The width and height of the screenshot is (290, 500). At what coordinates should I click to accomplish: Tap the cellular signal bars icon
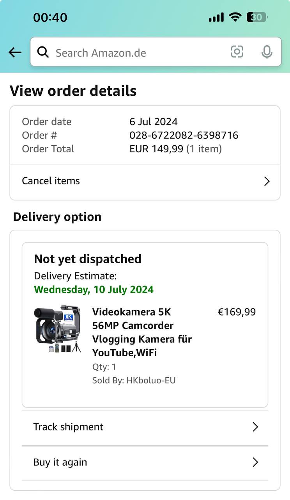click(216, 17)
